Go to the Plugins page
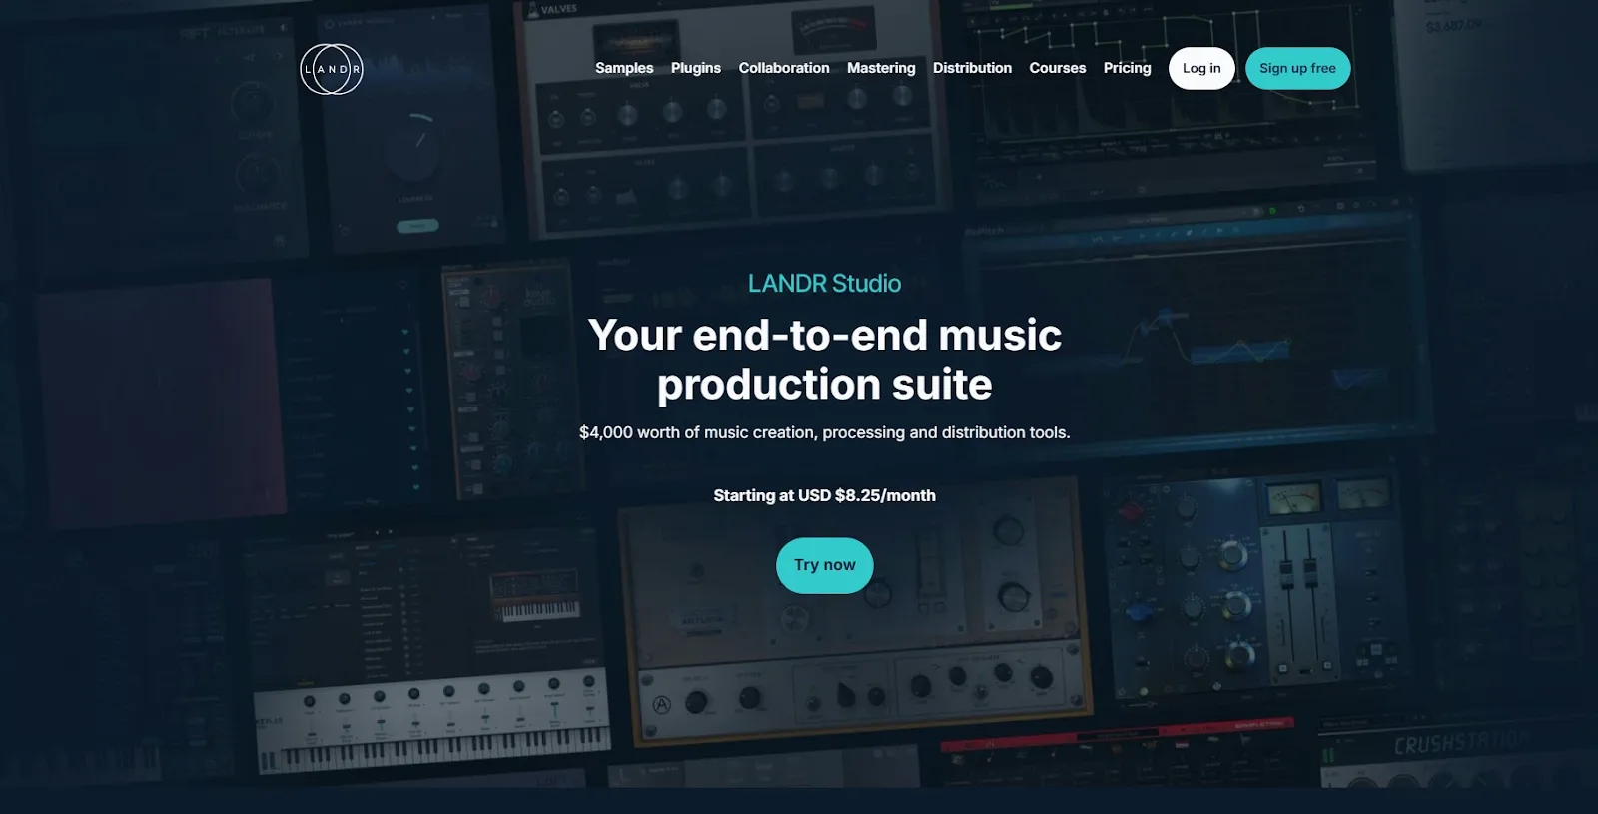The height and width of the screenshot is (814, 1598). tap(695, 68)
